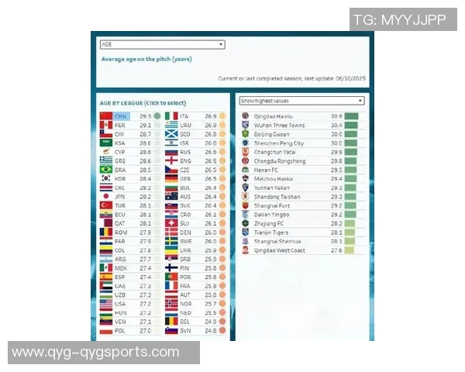Click the 'AGE BY LEAGUE' section heading
The image size is (465, 372).
pyautogui.click(x=143, y=103)
